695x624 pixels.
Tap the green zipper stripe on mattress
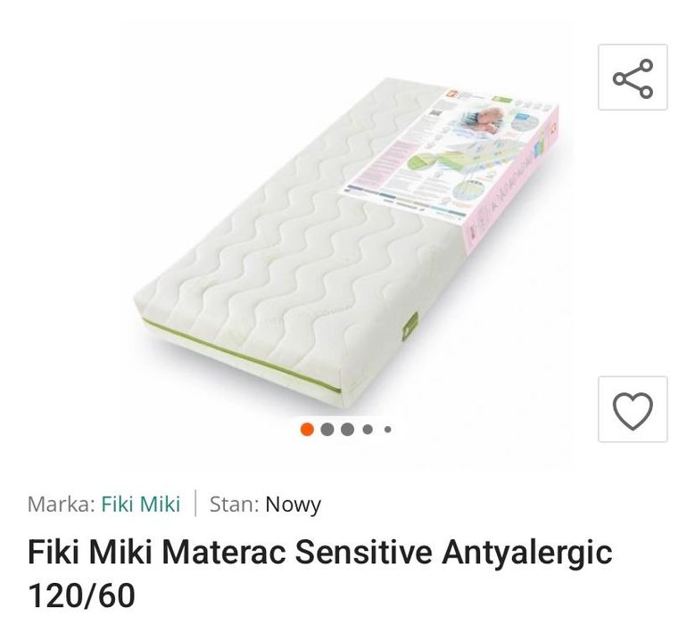242,357
